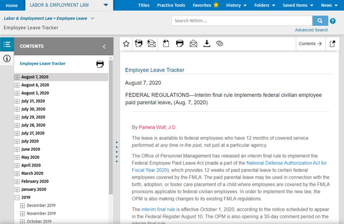Print Employee Leave Tracker from contents panel
The height and width of the screenshot is (224, 344).
coord(100,64)
